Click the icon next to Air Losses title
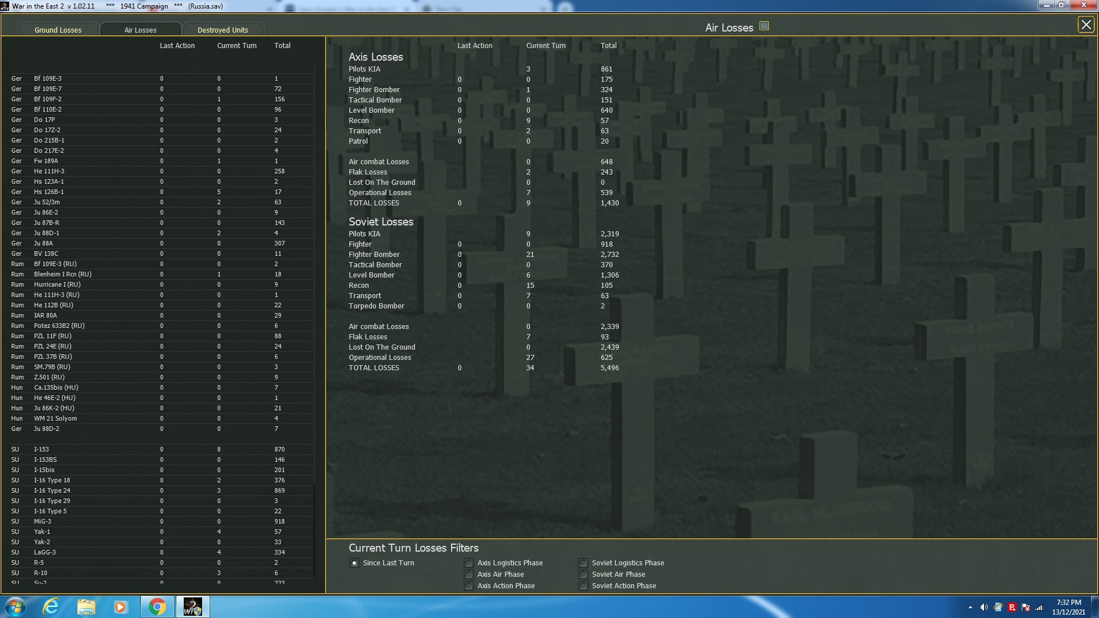Viewport: 1099px width, 618px height. [764, 26]
